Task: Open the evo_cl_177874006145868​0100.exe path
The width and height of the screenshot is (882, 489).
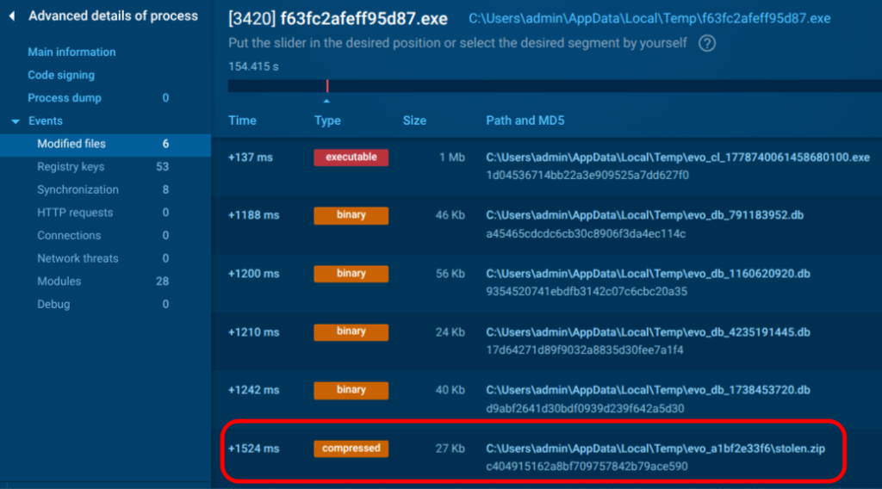Action: pyautogui.click(x=678, y=158)
